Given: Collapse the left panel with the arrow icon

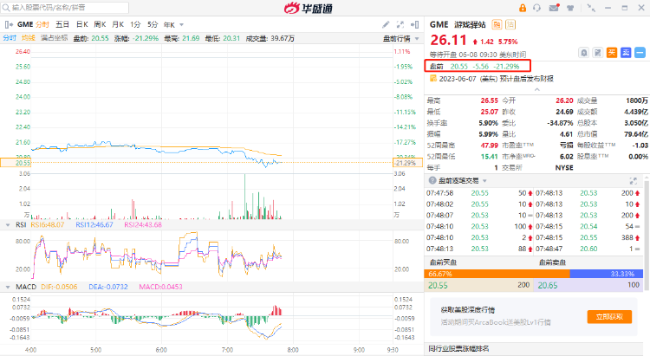Looking at the screenshot, I should 8,24.
